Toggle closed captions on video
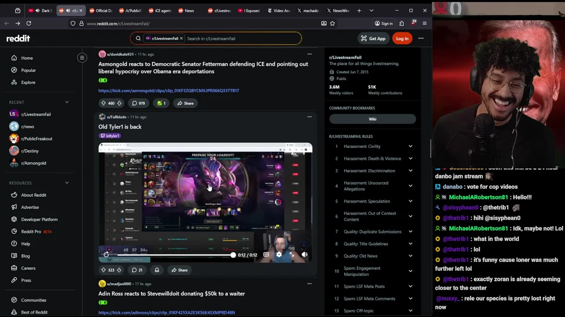565x317 pixels. [x=266, y=254]
